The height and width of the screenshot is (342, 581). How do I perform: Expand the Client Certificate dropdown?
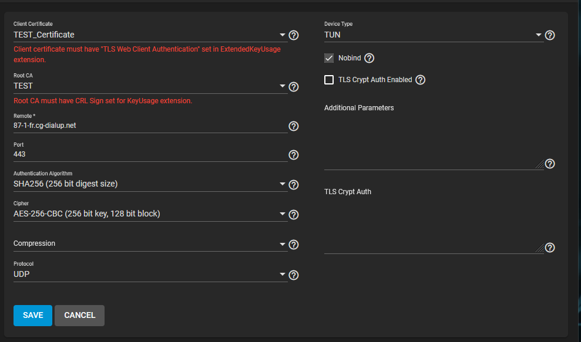(150, 35)
